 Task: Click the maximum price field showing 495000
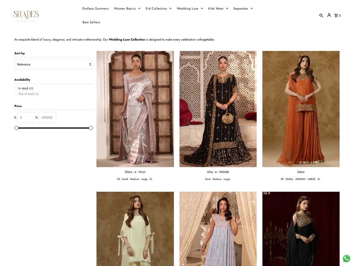pyautogui.click(x=47, y=118)
